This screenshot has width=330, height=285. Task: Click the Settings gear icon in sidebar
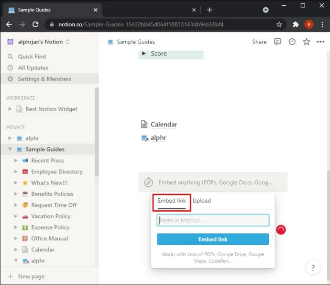(x=11, y=79)
